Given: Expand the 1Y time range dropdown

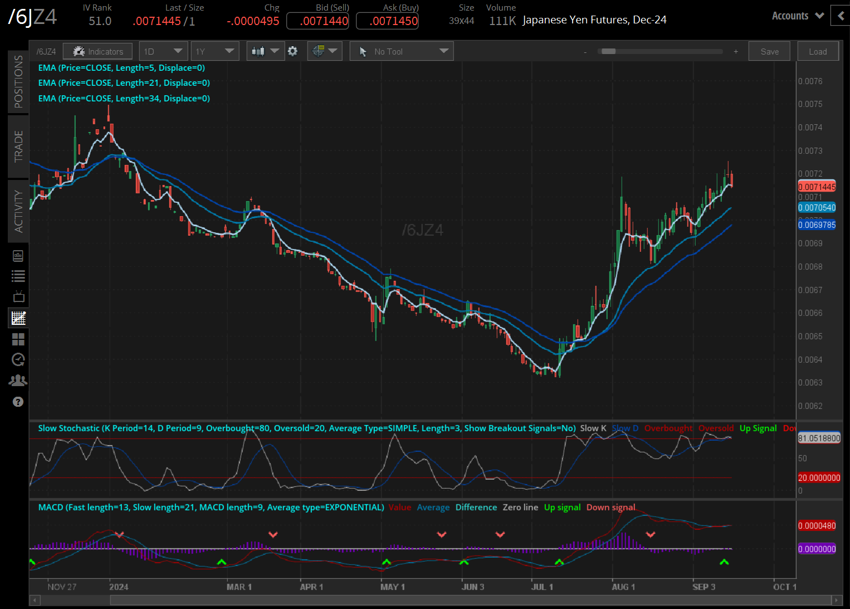Looking at the screenshot, I should pyautogui.click(x=214, y=51).
